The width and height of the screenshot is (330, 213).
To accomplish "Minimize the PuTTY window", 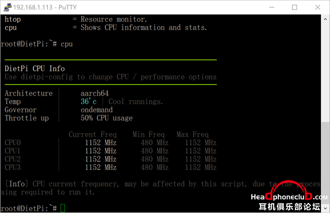I will click(x=272, y=7).
